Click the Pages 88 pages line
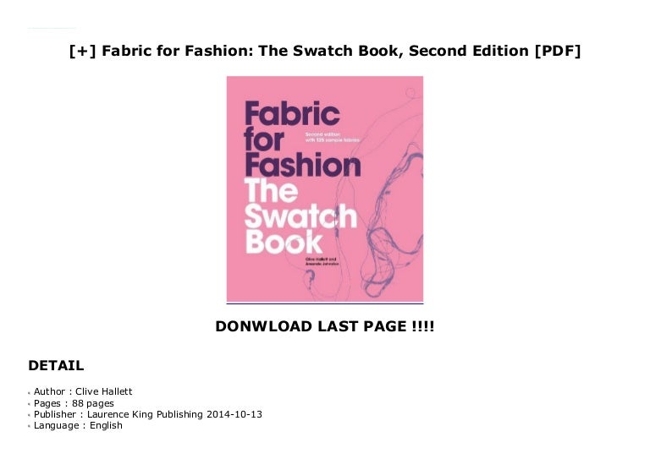The width and height of the screenshot is (650, 459). tap(74, 403)
